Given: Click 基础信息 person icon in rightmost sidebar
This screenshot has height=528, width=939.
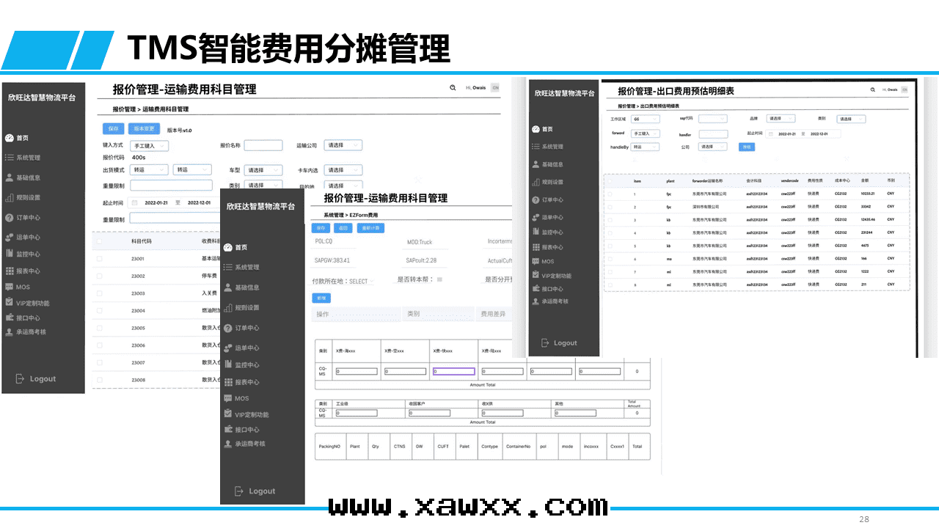Looking at the screenshot, I should pos(536,164).
